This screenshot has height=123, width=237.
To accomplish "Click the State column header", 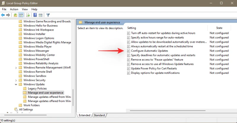I will coord(219,28).
